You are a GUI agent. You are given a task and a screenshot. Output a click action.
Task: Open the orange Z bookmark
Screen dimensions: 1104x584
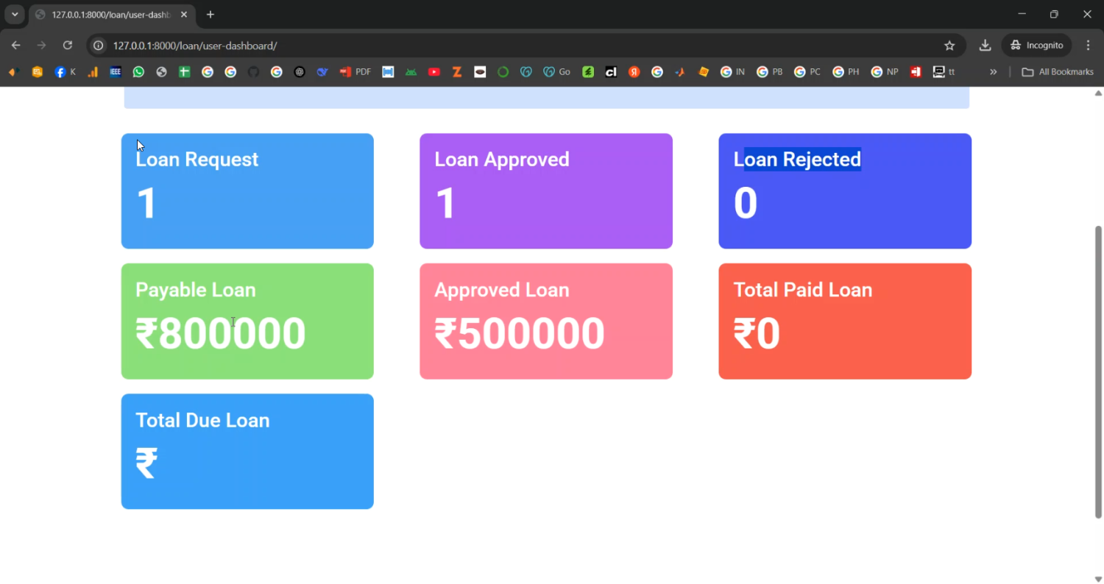457,72
